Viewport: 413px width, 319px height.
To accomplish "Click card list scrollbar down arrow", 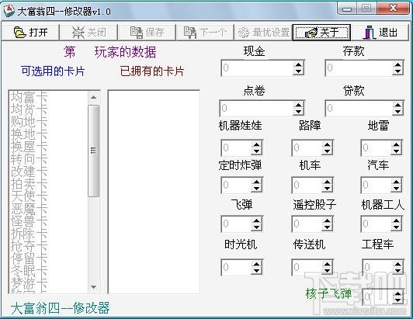I will (93, 287).
